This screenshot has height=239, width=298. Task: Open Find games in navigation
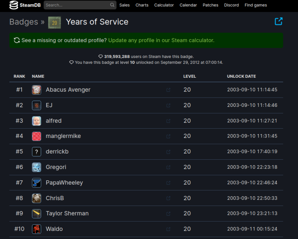click(256, 5)
